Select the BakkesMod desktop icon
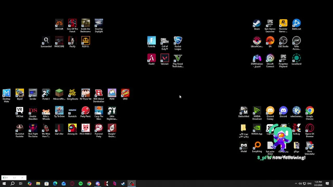Viewport: 333px width, 187px height. [x=244, y=112]
